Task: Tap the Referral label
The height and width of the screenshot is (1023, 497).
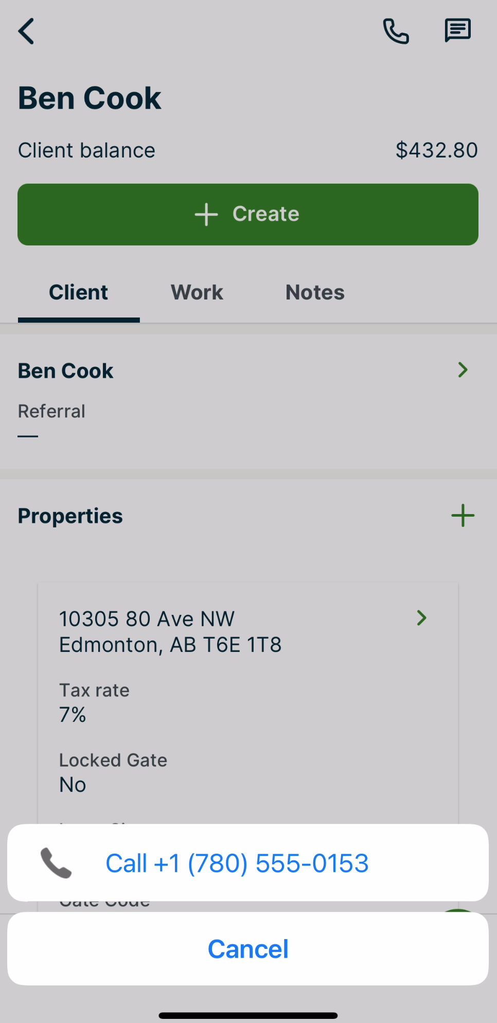Action: (x=51, y=411)
